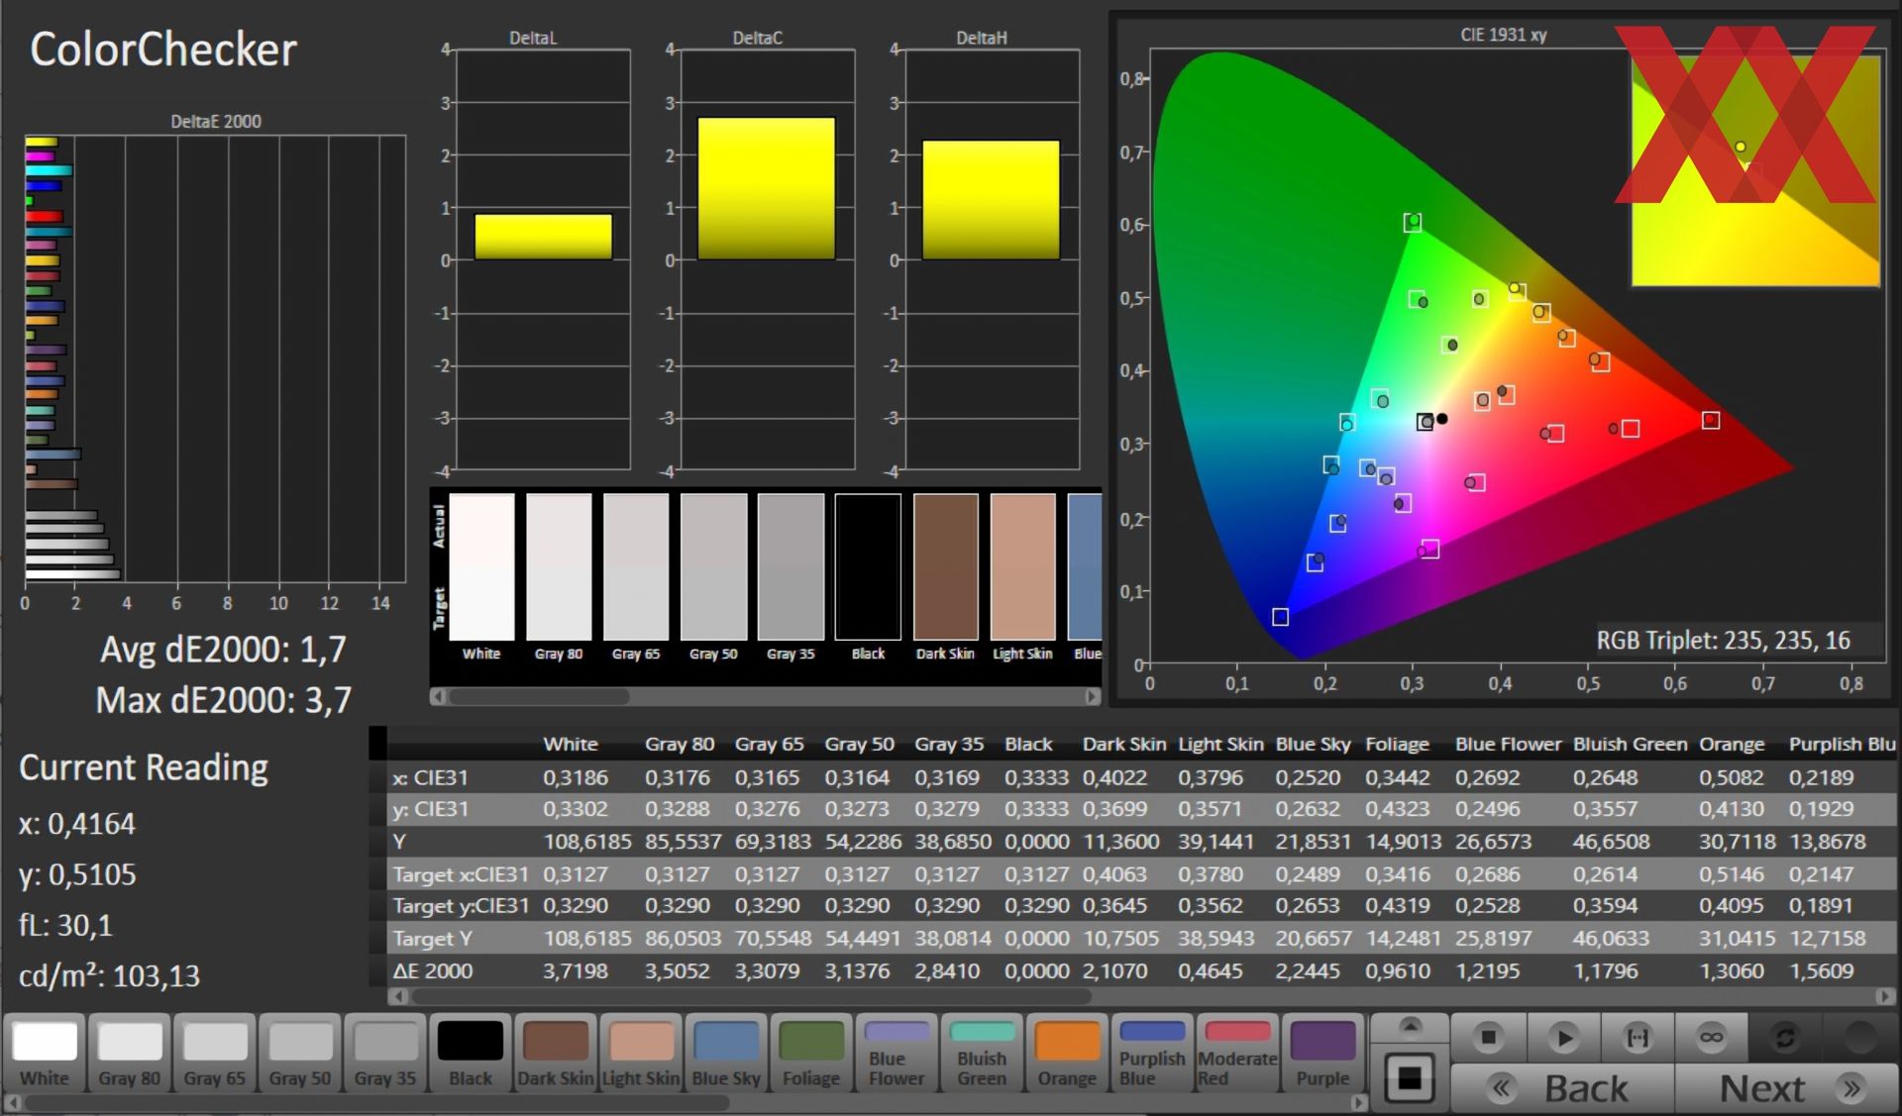This screenshot has height=1116, width=1902.
Task: Start reading with the play button
Action: pos(1563,1038)
